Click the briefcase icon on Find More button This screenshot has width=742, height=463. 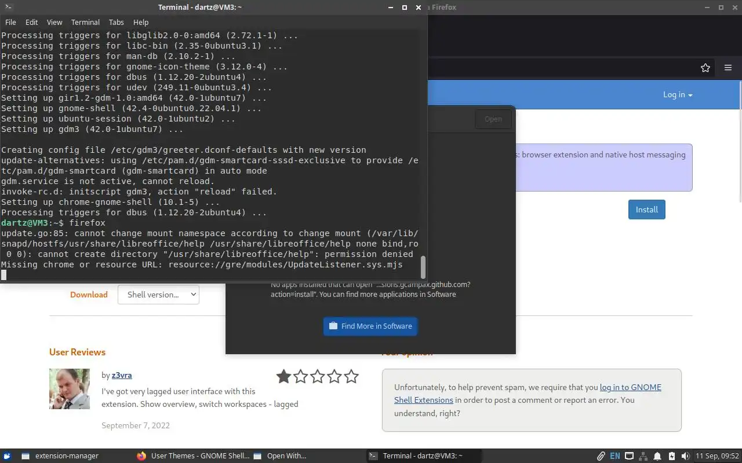pos(333,326)
